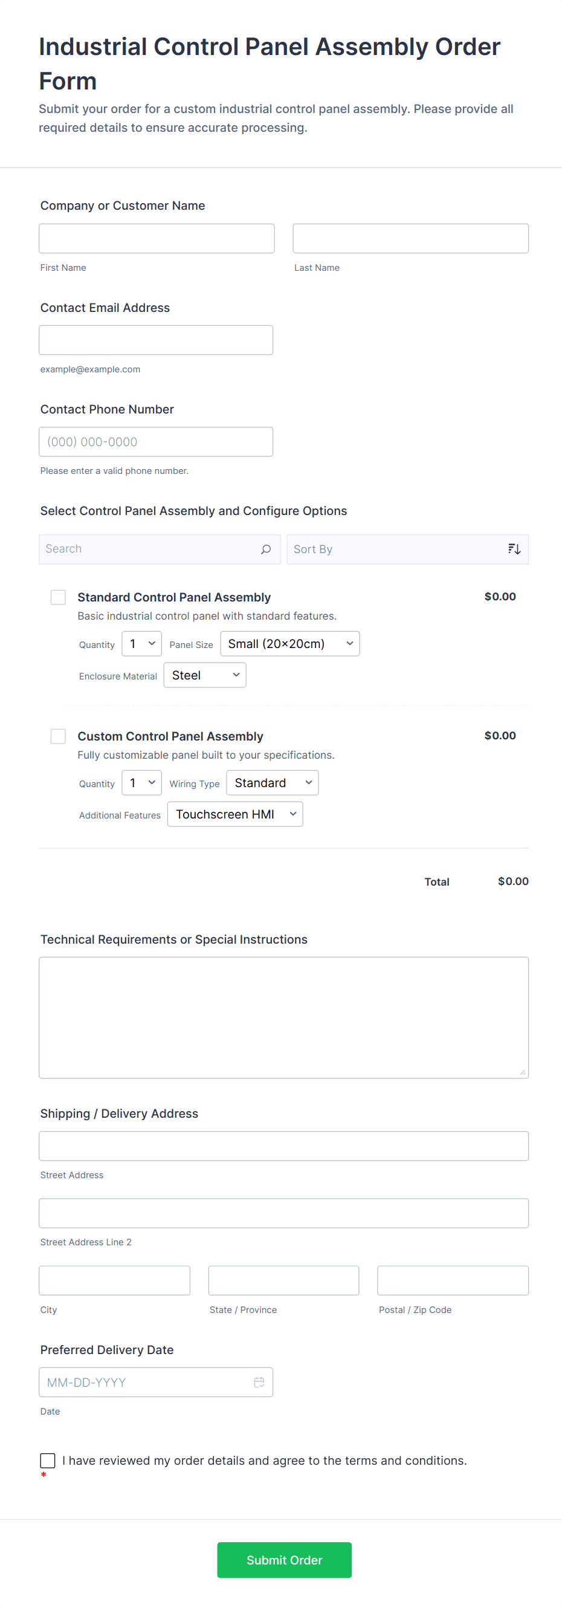Change Standard assembly Quantity dropdown
Image resolution: width=562 pixels, height=1608 pixels.
tap(141, 644)
